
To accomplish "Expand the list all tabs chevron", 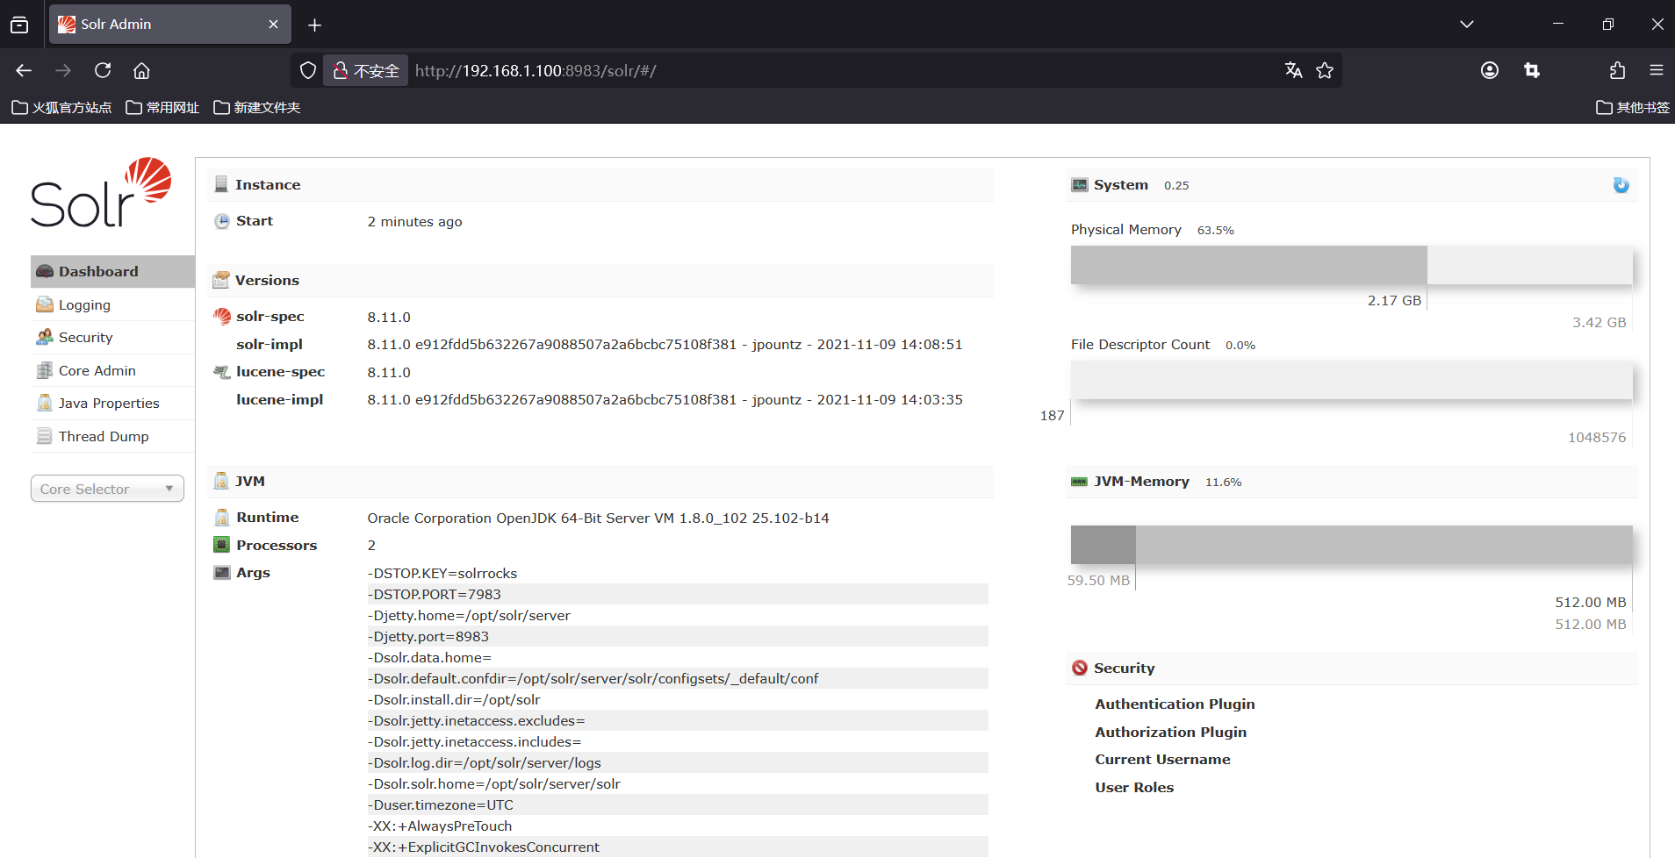I will point(1467,25).
